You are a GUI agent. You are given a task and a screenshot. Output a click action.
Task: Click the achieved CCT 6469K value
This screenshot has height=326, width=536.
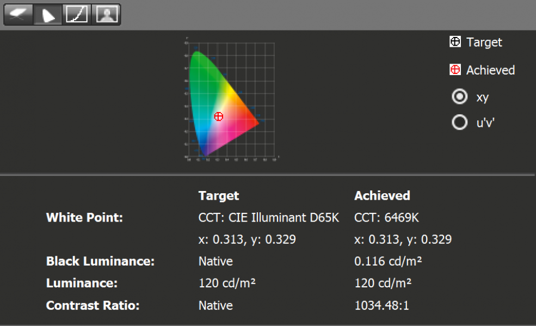point(387,218)
